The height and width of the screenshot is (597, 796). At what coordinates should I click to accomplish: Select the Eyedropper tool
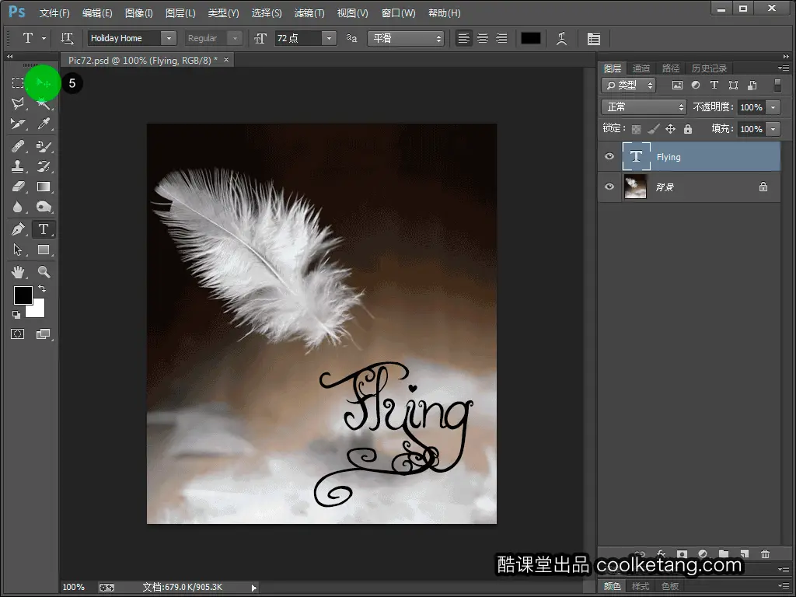[44, 124]
